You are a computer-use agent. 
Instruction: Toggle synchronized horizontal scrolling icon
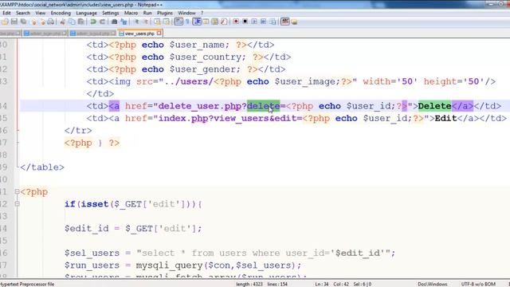[167, 22]
